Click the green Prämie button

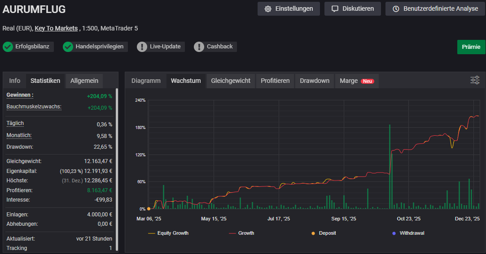[x=471, y=47]
